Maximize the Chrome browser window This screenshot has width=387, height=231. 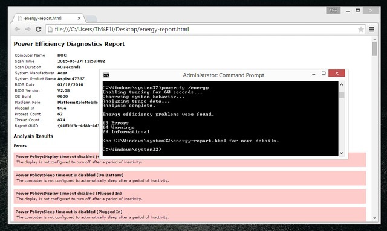click(x=358, y=10)
